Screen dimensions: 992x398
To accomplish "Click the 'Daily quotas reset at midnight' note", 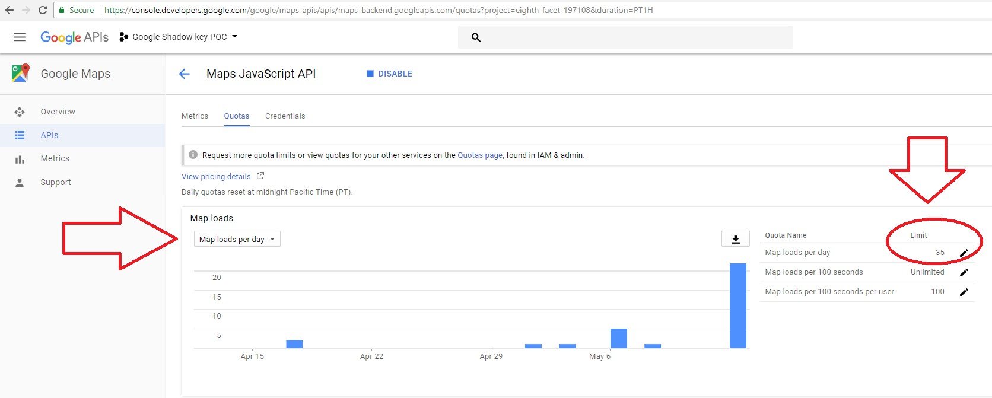I will tap(267, 192).
